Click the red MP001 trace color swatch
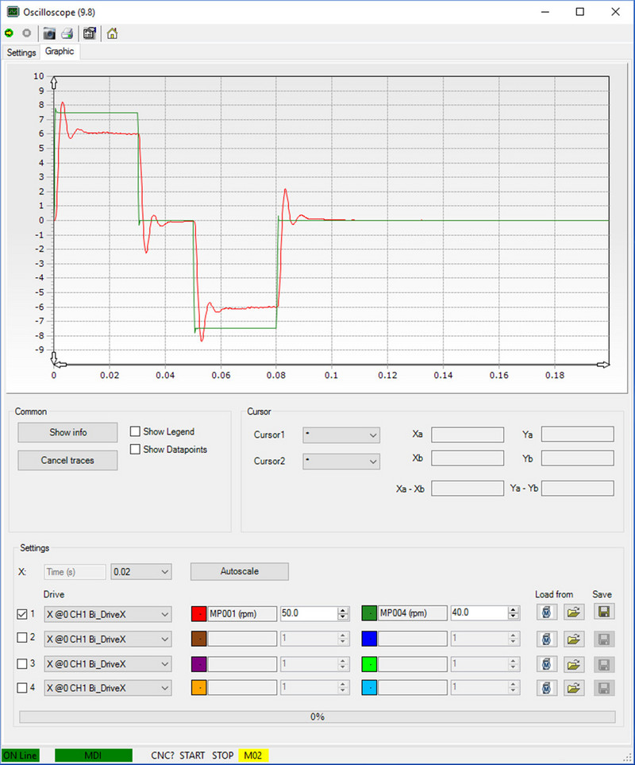Screen dimensions: 635x765 (x=199, y=614)
